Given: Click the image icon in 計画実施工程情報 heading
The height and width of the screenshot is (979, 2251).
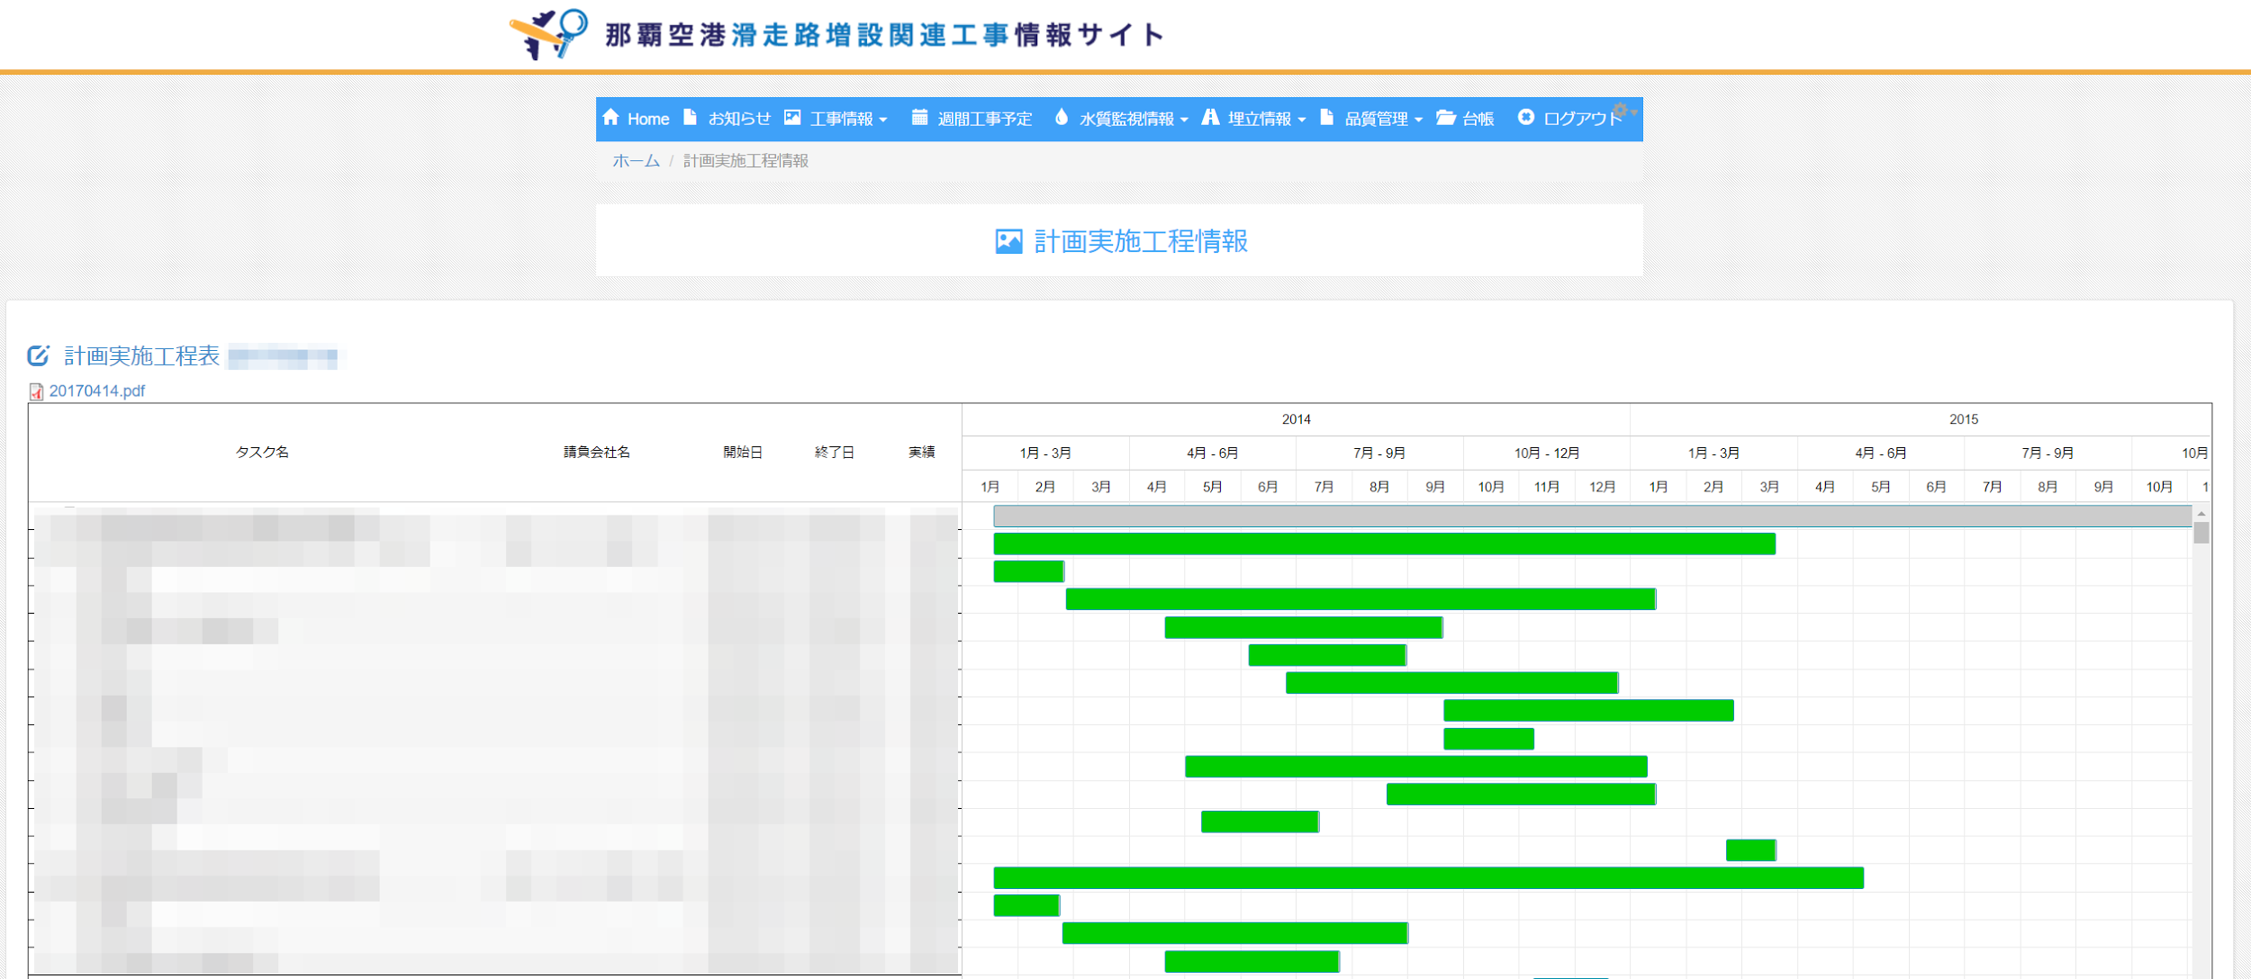Looking at the screenshot, I should click(x=1008, y=240).
